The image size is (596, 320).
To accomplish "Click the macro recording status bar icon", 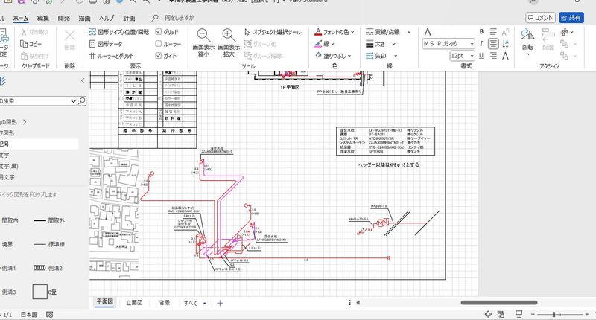I will [49, 314].
